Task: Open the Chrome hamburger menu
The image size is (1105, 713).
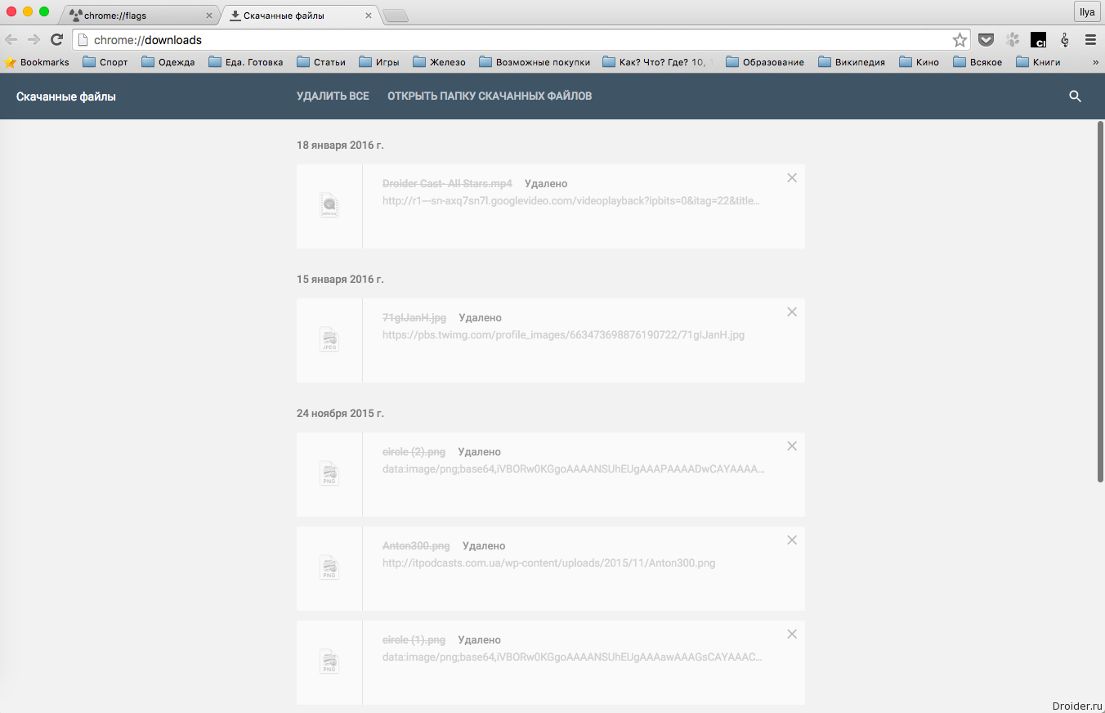Action: pyautogui.click(x=1090, y=39)
